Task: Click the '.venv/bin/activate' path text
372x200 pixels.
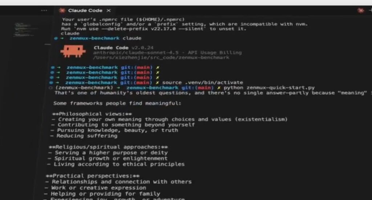Action: pos(214,83)
